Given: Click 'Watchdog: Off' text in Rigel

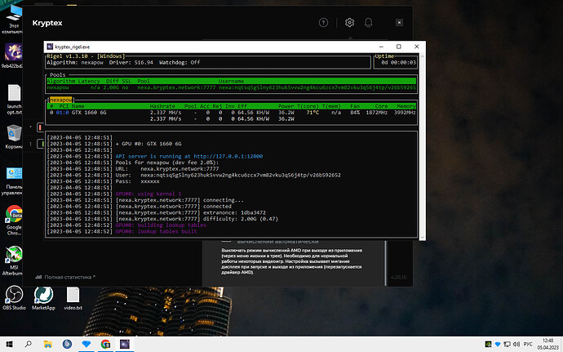Looking at the screenshot, I should click(180, 63).
